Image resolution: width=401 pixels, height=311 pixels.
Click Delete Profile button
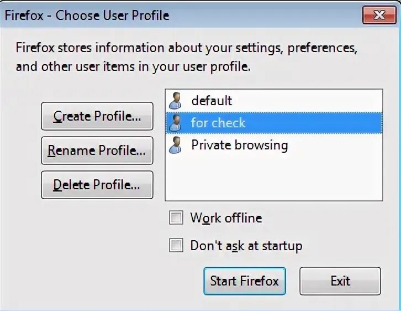pos(97,185)
